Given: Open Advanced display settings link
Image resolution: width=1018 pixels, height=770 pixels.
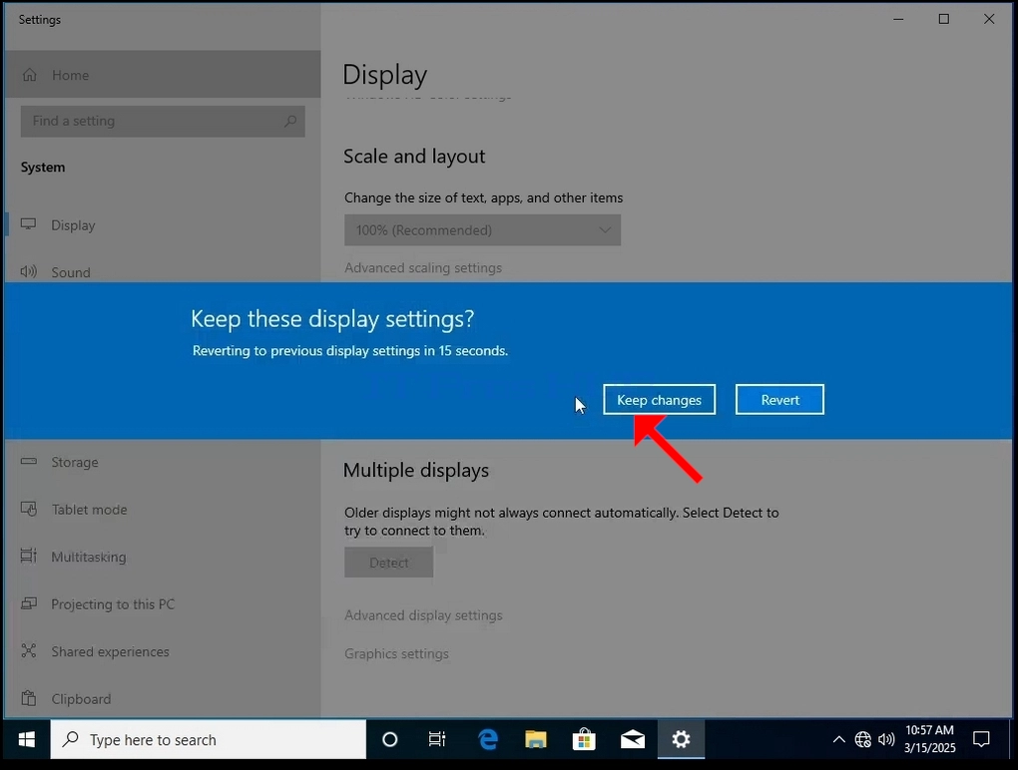Looking at the screenshot, I should (423, 615).
